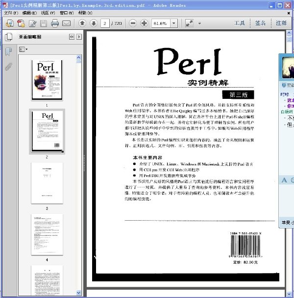Open the 编辑(E) menu
This screenshot has height=298, width=294.
coord(29,13)
